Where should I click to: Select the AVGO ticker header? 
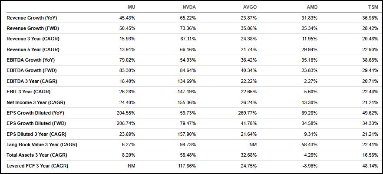(250, 7)
